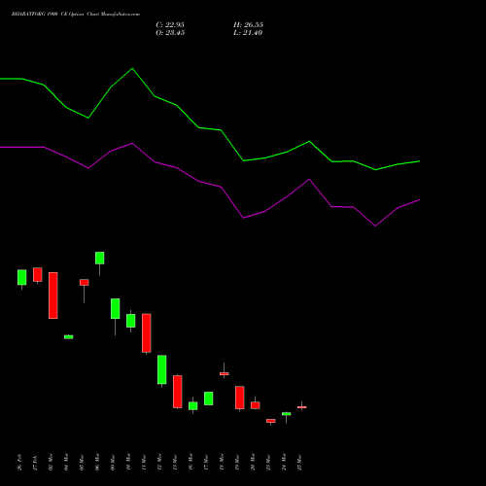Screen dimensions: 486x486
Task: Click the 06 Mar date label
Action: pos(97,462)
